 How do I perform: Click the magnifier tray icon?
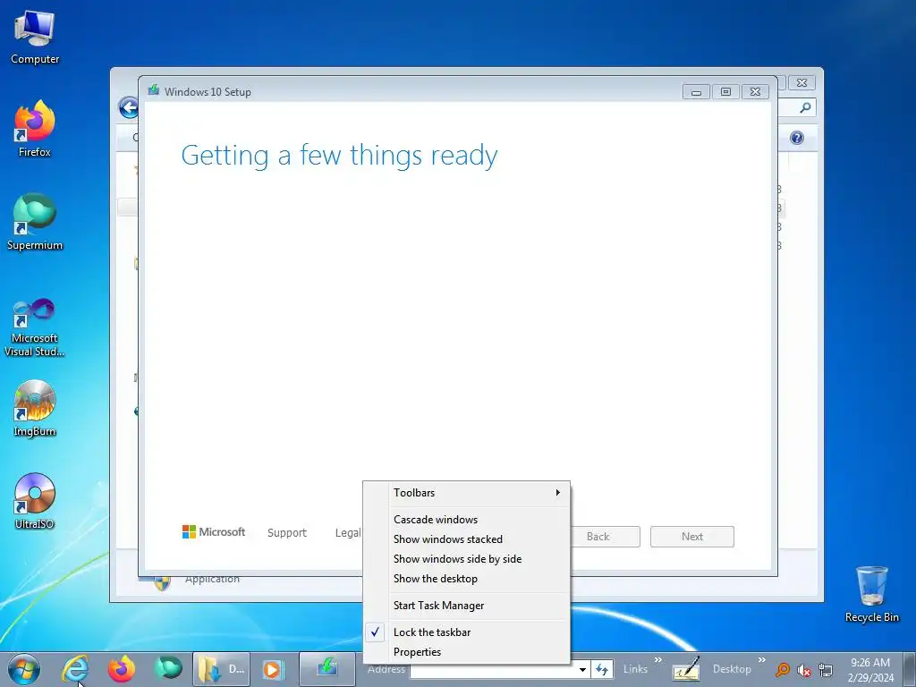(782, 669)
